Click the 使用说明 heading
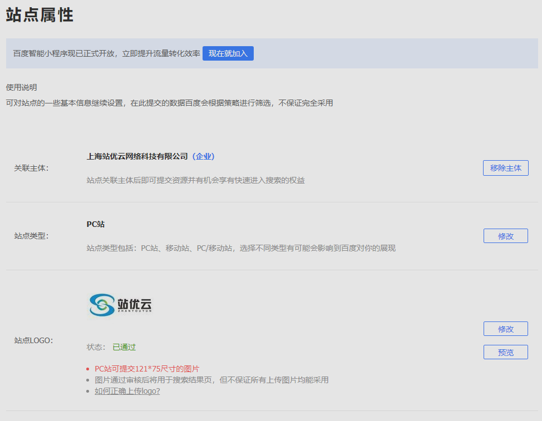 click(x=21, y=87)
